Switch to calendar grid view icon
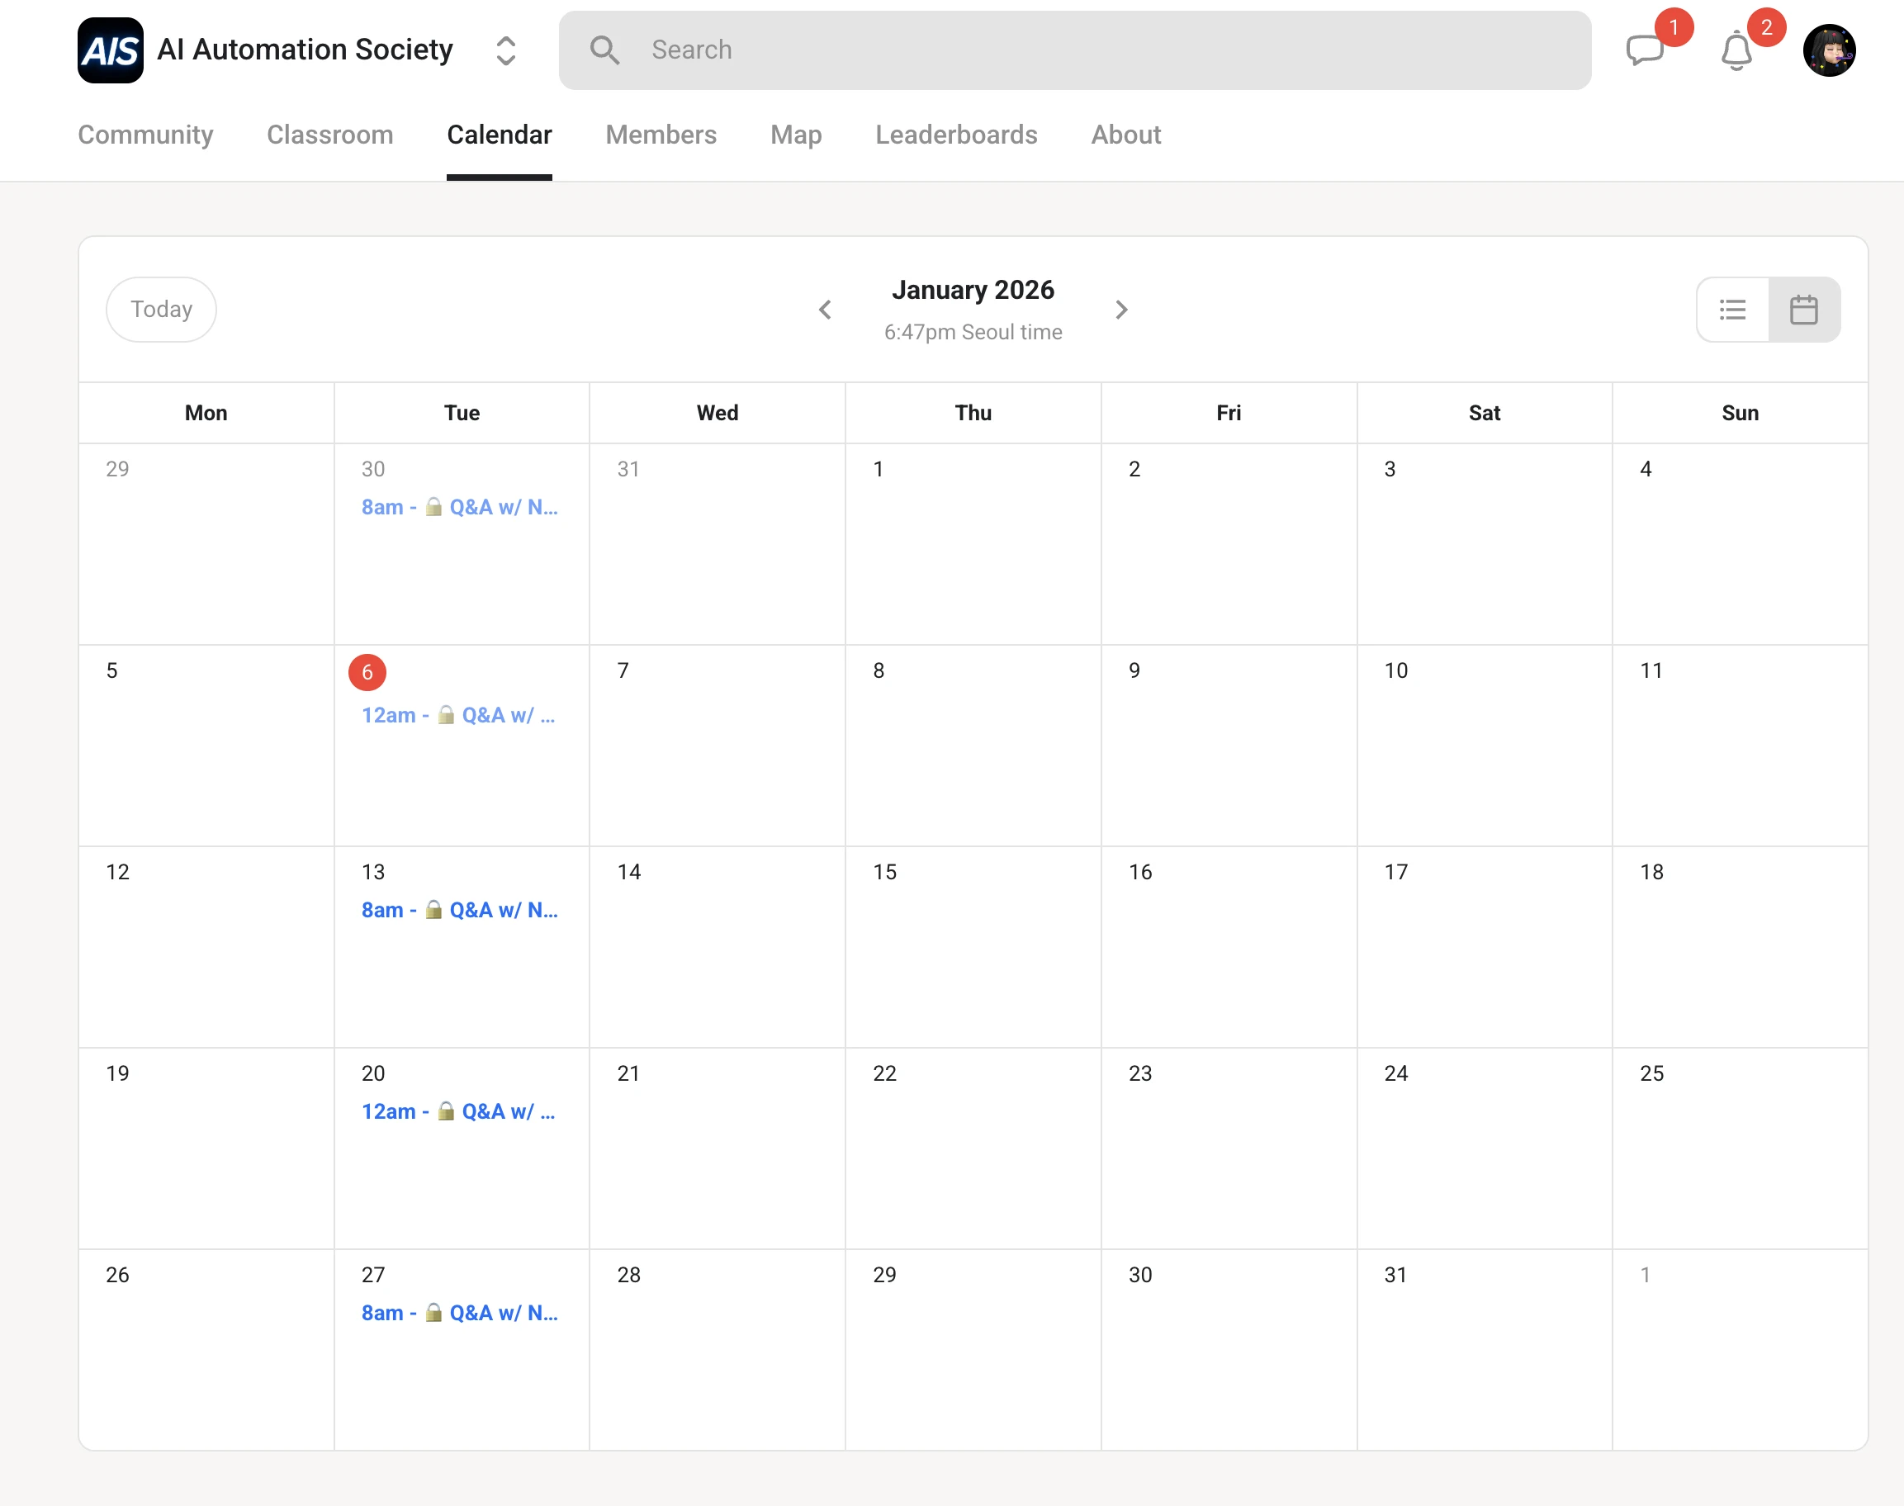The image size is (1904, 1506). pyautogui.click(x=1803, y=310)
